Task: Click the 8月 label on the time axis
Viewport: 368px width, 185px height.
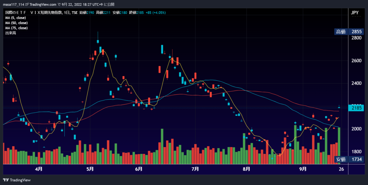Action: [x=247, y=169]
